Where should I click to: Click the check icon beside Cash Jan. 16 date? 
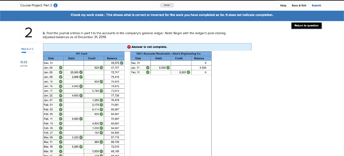coord(60,86)
